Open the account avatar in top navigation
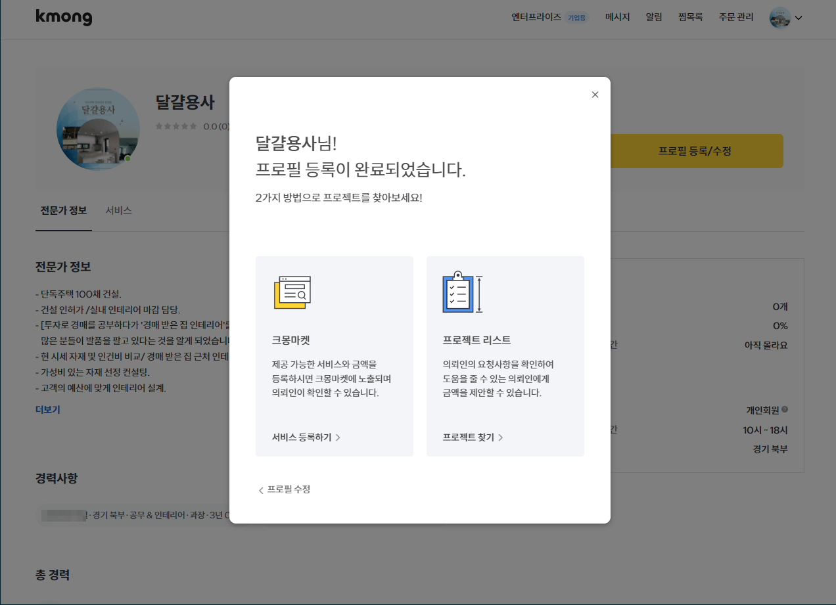 pos(779,18)
